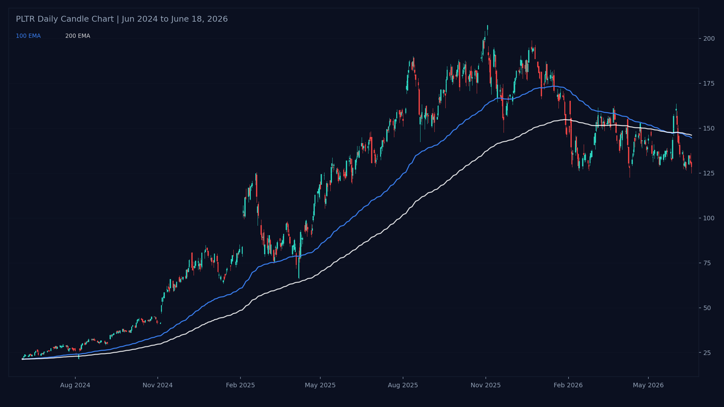
Task: Select the 100 EMA legend label
Action: pos(28,36)
